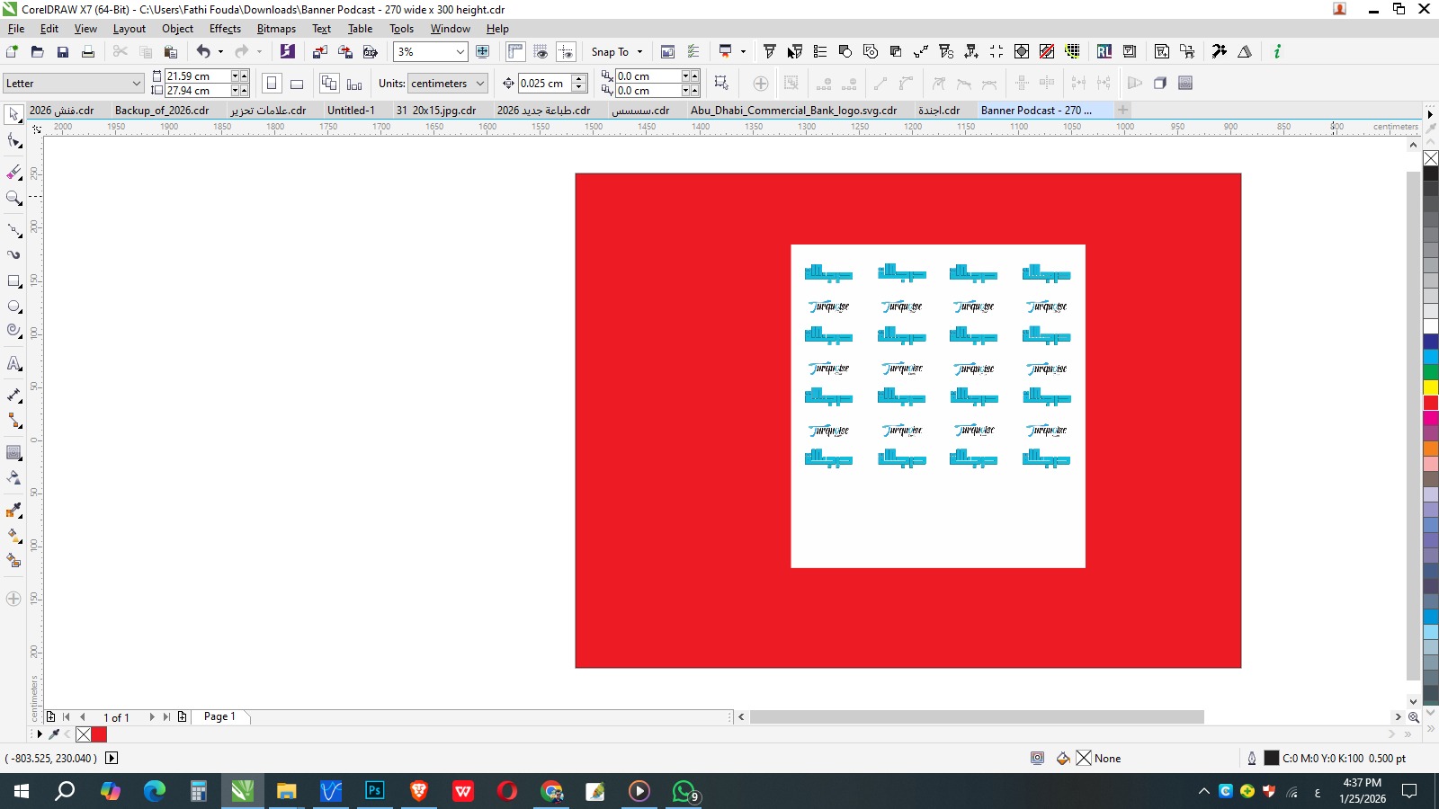Select the Zoom tool in toolbox
The image size is (1439, 809).
13,198
